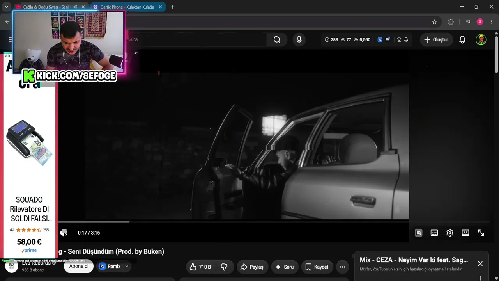
Task: Click the 0:17 / 3:16 time display
Action: pyautogui.click(x=89, y=233)
